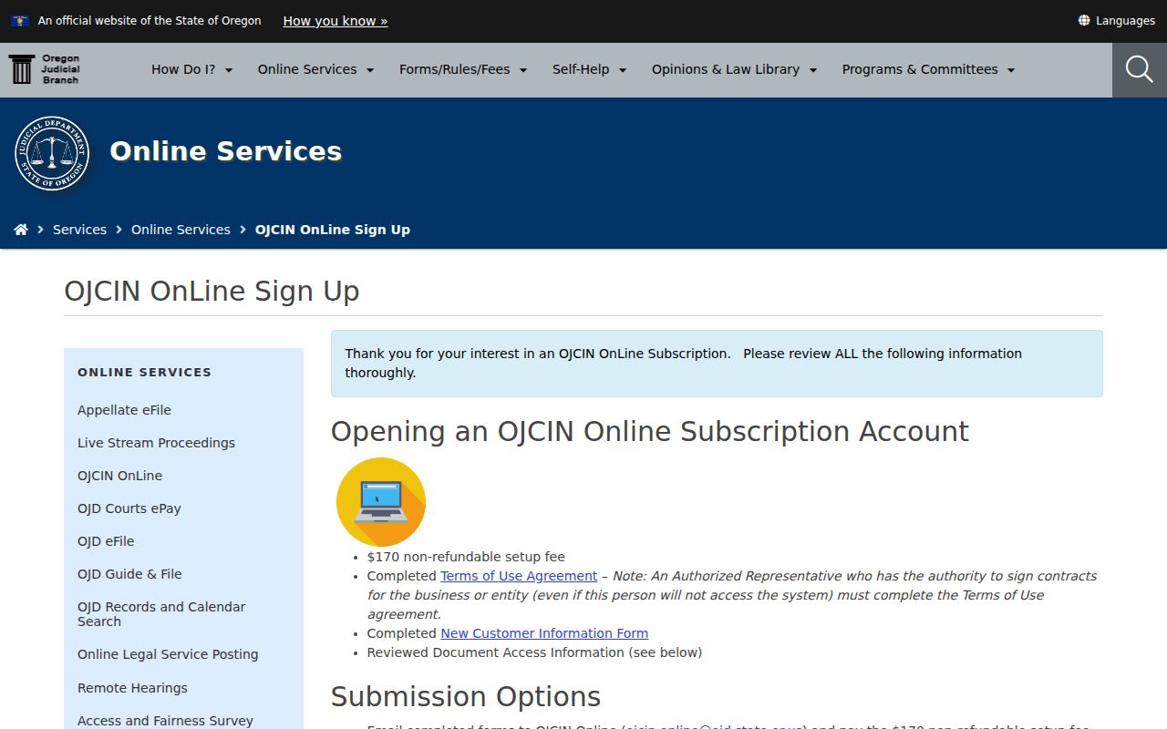Expand the How Do I? menu
Image resolution: width=1167 pixels, height=729 pixels.
click(191, 69)
